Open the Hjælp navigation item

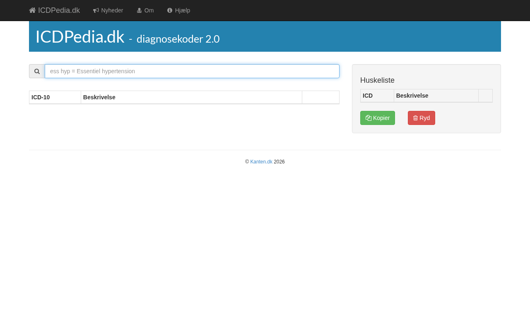click(x=178, y=10)
